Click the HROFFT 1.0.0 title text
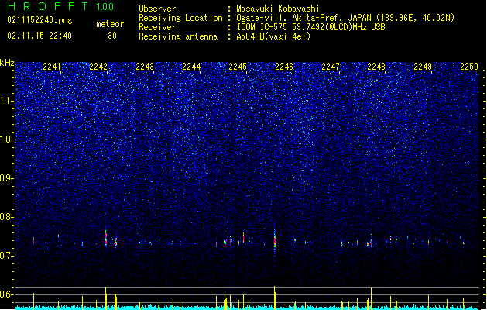 [61, 6]
